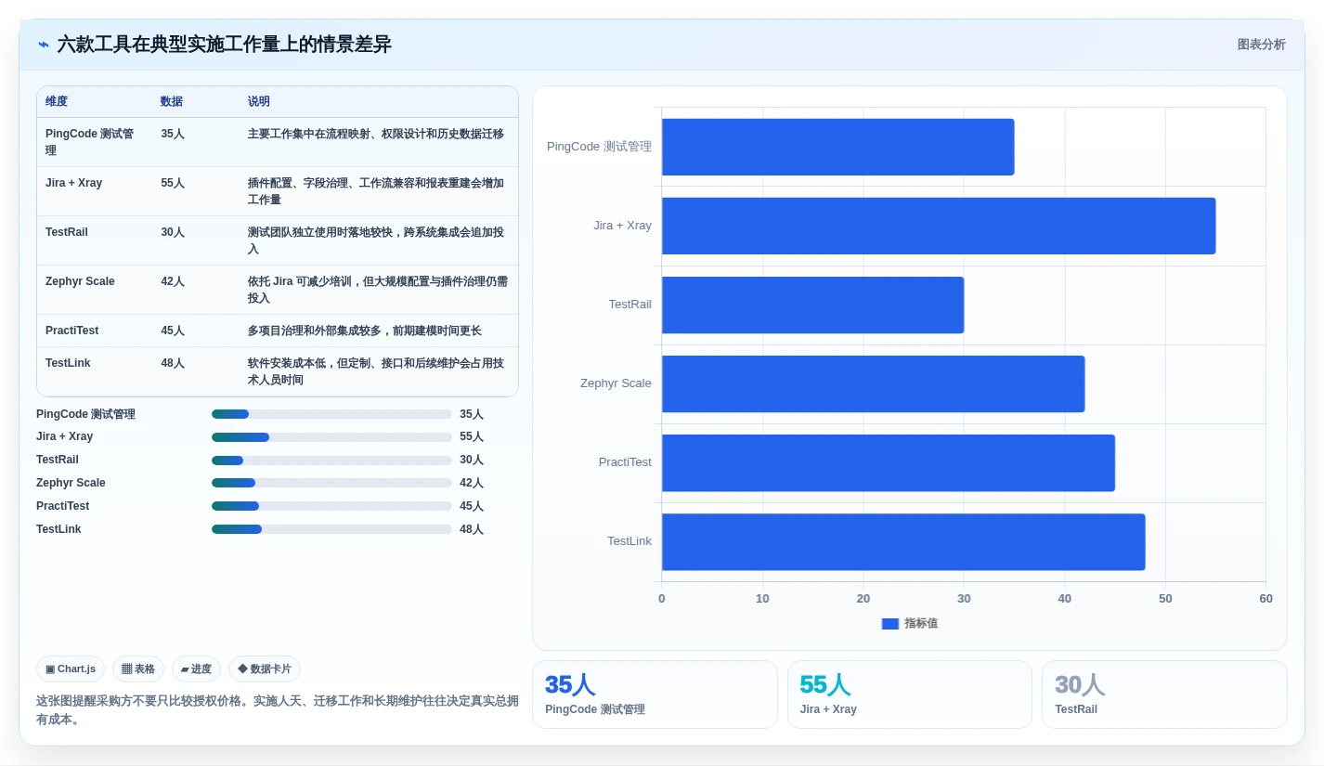1324x766 pixels.
Task: Click the Zephyr Scale progress bar
Action: (x=331, y=483)
